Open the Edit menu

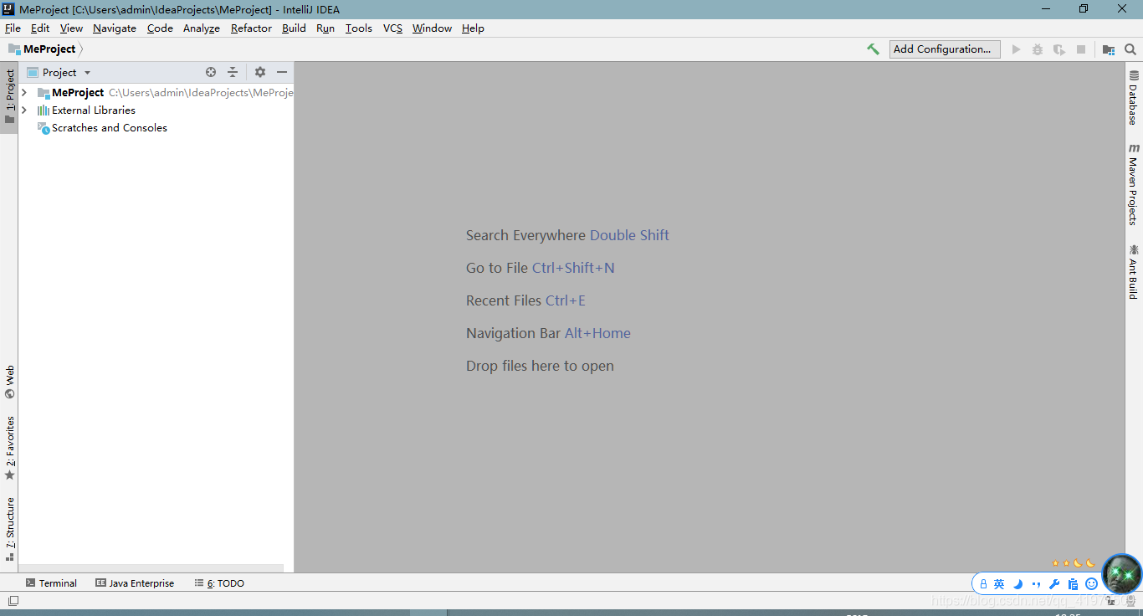[40, 28]
